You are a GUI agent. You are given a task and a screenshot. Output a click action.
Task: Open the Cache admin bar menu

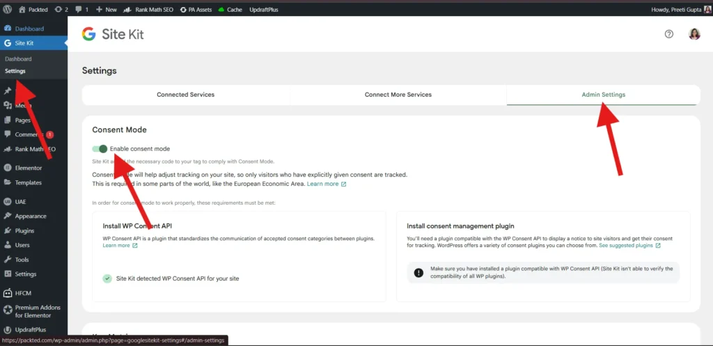point(230,10)
